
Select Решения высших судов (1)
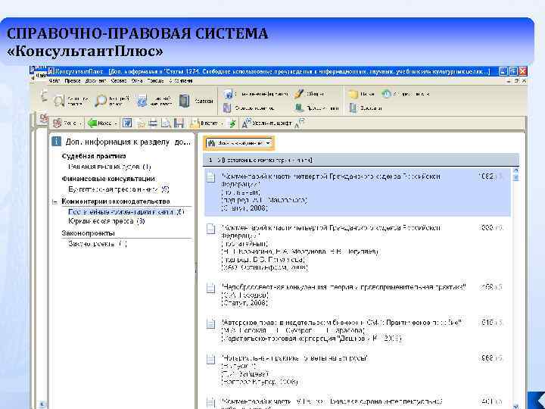(x=110, y=167)
